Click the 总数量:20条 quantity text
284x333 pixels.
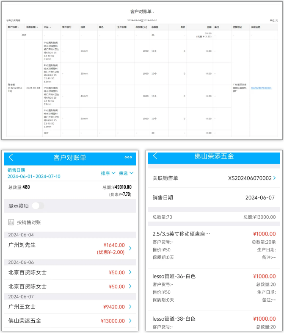pos(264,242)
